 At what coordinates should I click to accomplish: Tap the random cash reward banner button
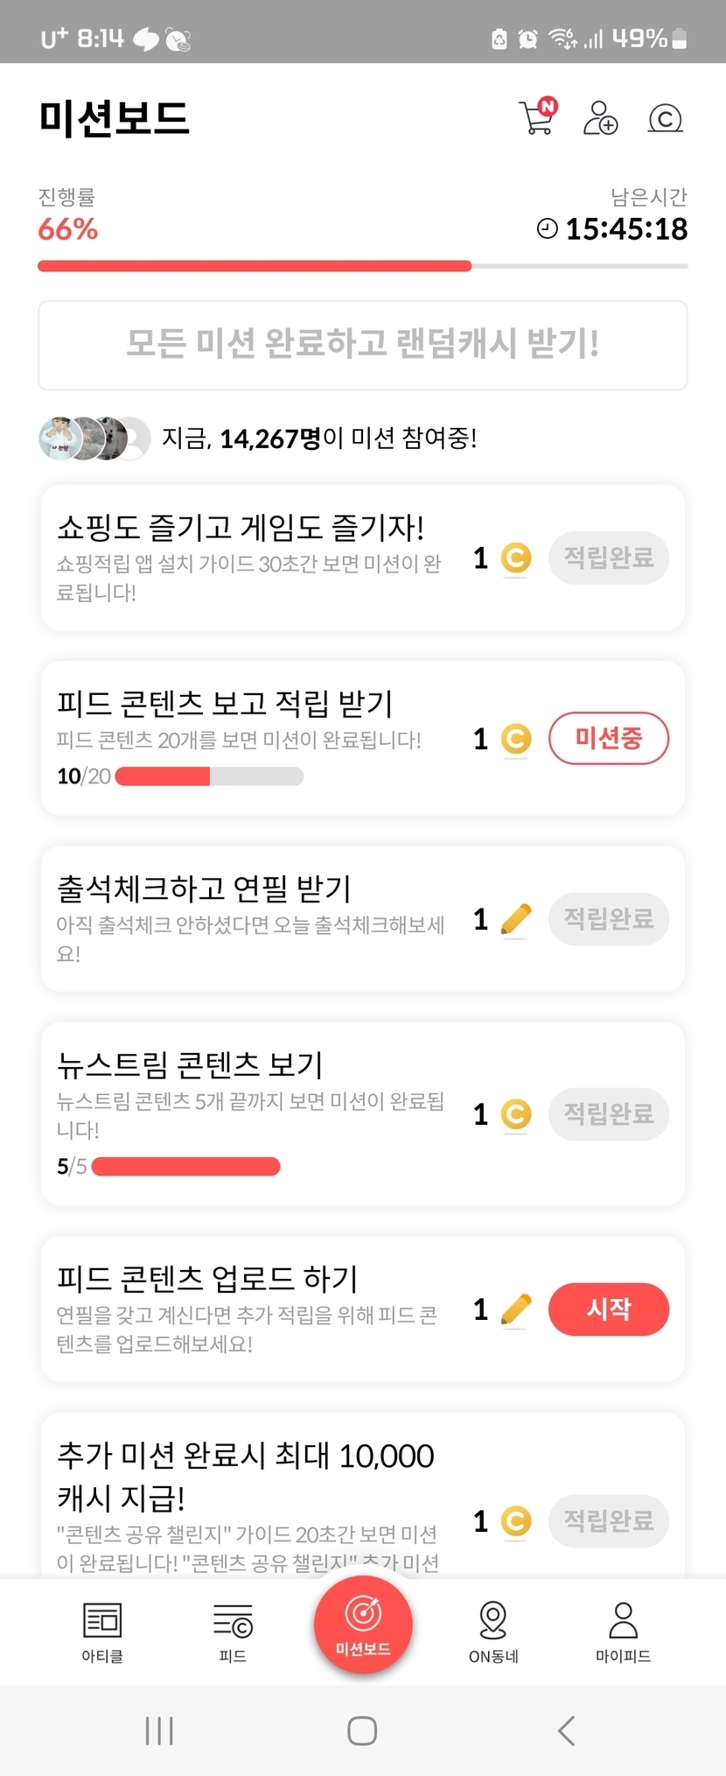(x=363, y=345)
